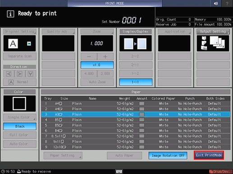Select tray 8 9x11 paper row
This screenshot has width=233, height=174.
tap(136, 142)
